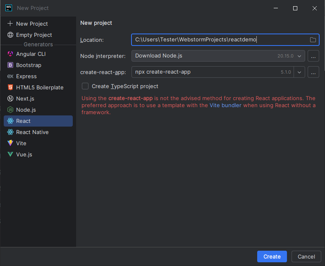
Task: Click the Generators section label
Action: (38, 44)
